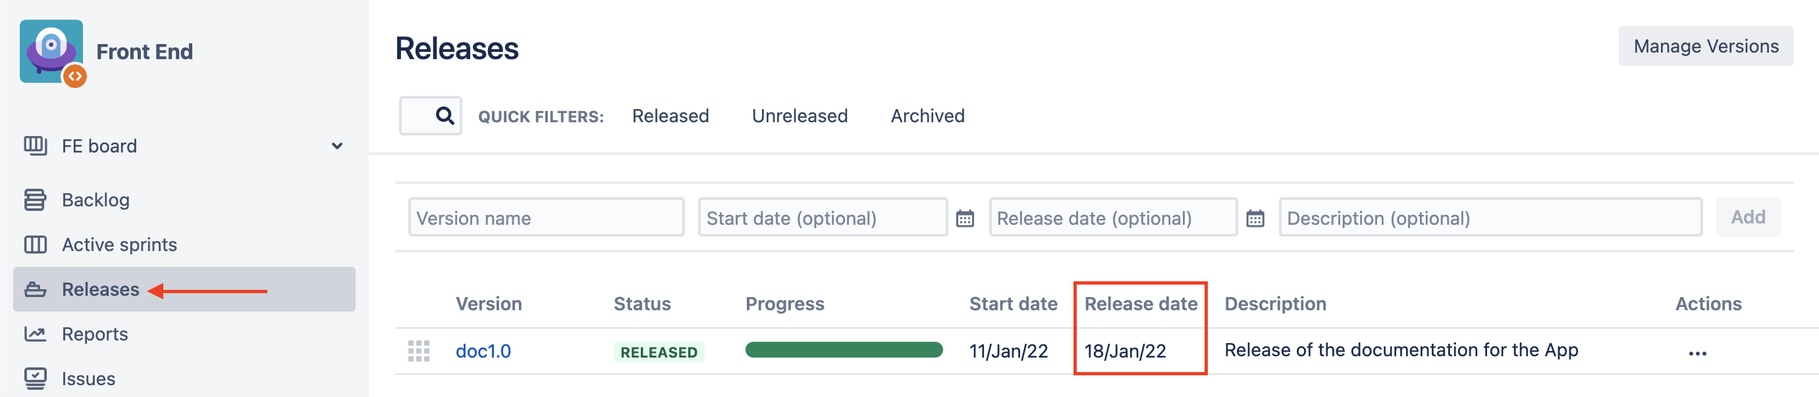Expand the FE board dropdown chevron

(337, 146)
